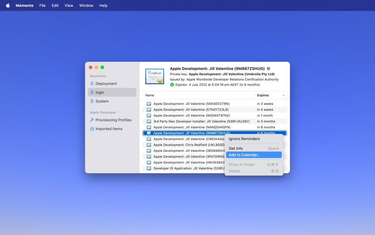Click certificate icon on Developer ID Application row

click(x=149, y=168)
